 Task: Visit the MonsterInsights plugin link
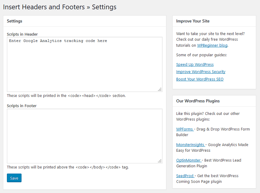190,145
